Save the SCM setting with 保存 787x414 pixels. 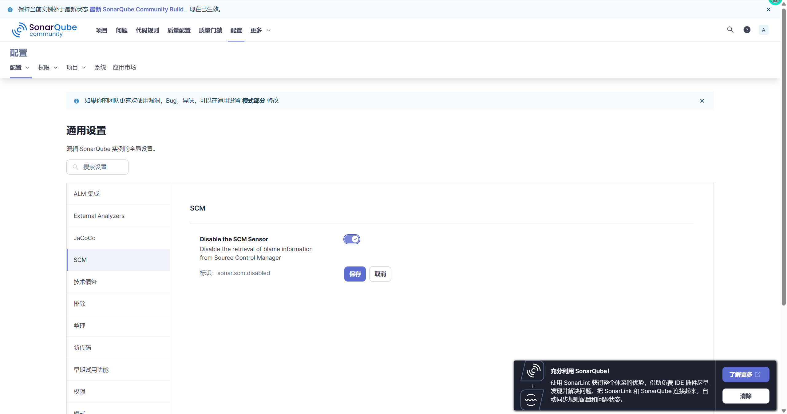click(x=355, y=274)
